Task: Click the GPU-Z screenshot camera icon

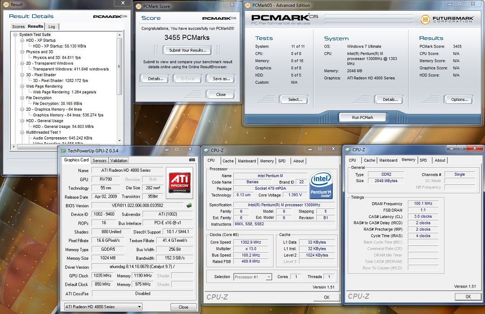Action: click(x=192, y=160)
